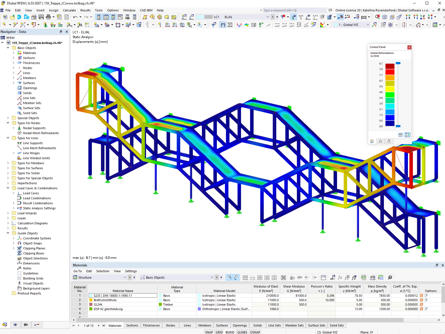Click Go To in the Materials panel
This screenshot has height=334, width=445.
[77, 271]
